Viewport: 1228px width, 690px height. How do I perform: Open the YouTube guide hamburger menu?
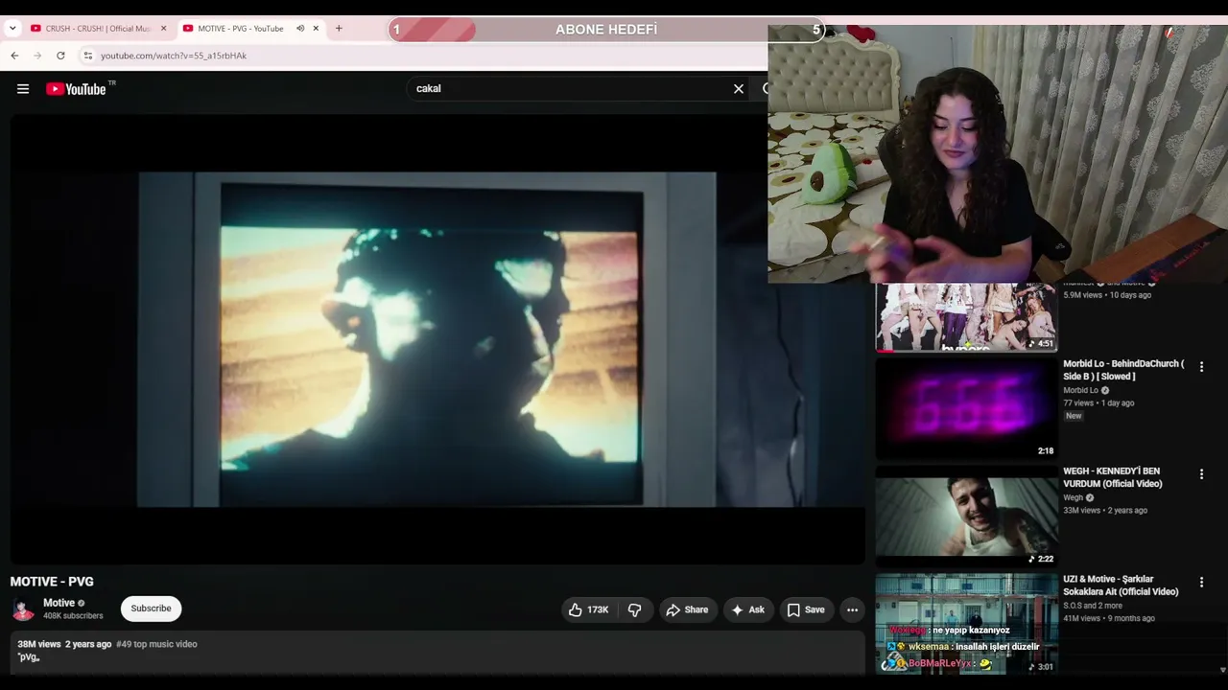point(23,89)
